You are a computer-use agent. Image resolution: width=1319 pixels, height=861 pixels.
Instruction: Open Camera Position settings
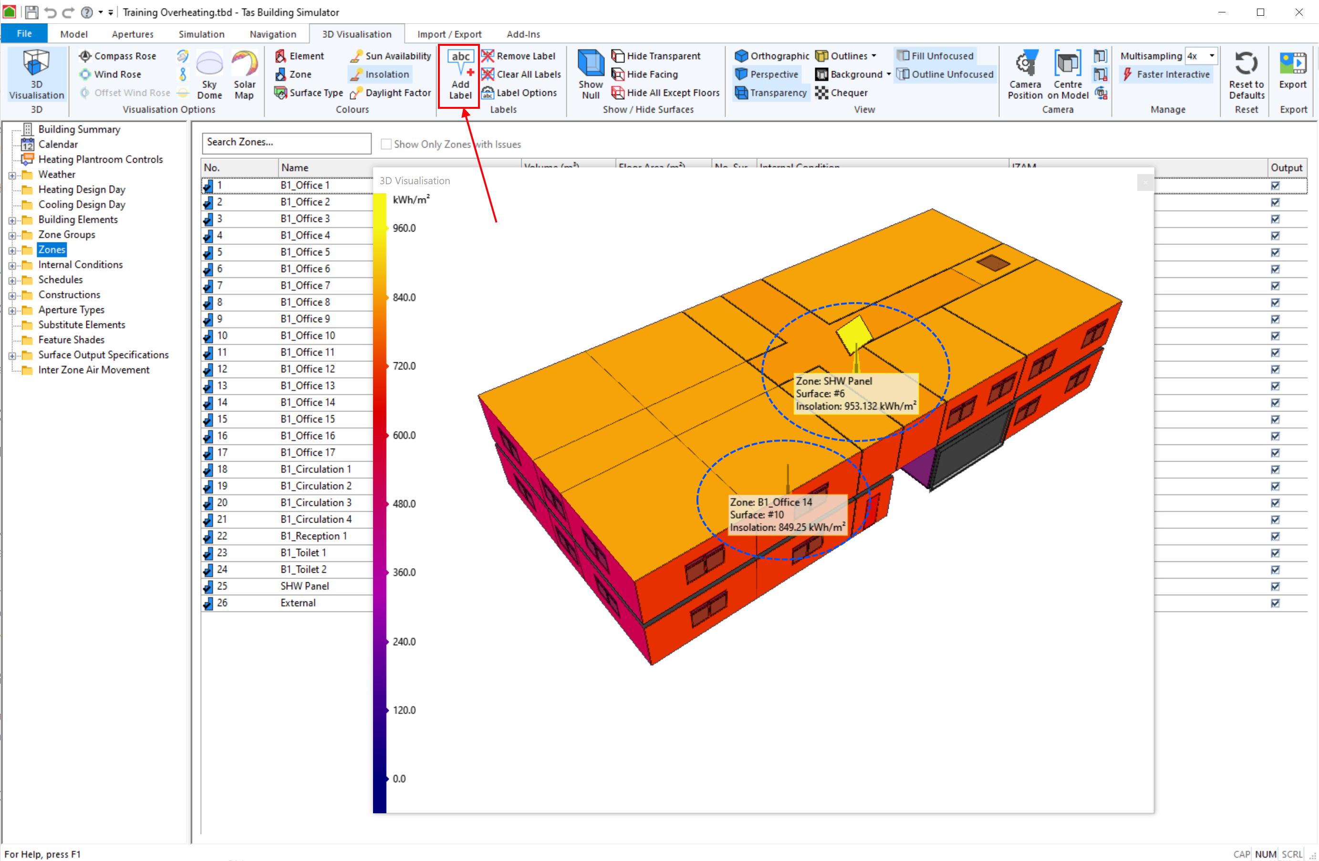pos(1025,74)
